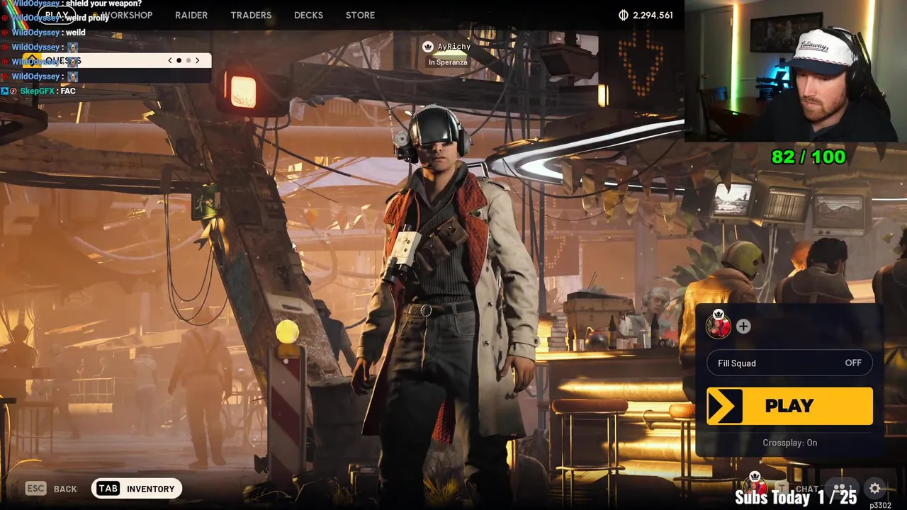
Task: Open the PLAY tab
Action: point(57,15)
